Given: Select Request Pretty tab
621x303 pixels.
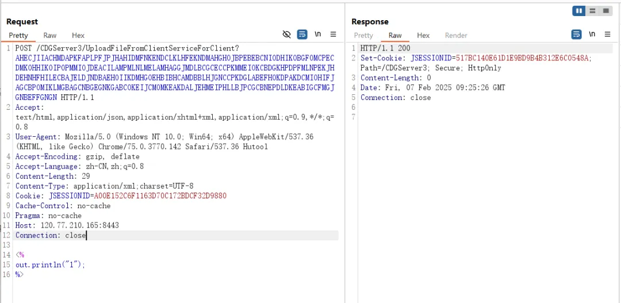Looking at the screenshot, I should pos(18,36).
